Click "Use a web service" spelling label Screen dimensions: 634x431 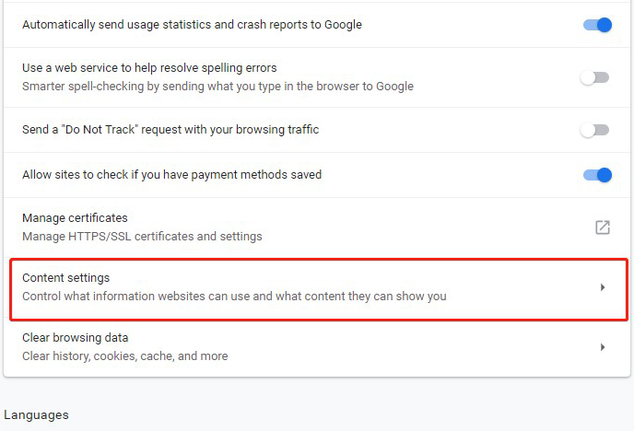[149, 68]
